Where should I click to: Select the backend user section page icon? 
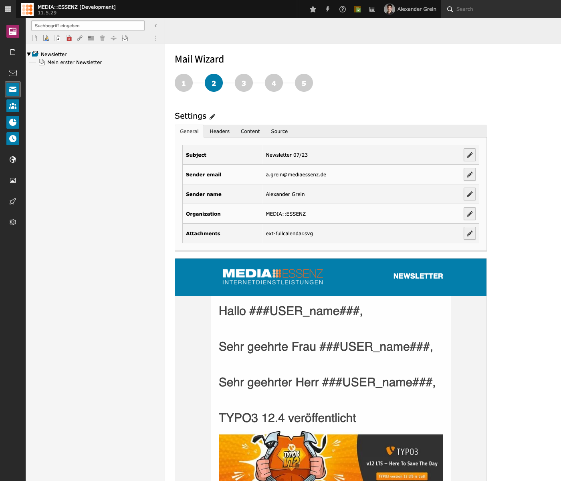pyautogui.click(x=46, y=38)
